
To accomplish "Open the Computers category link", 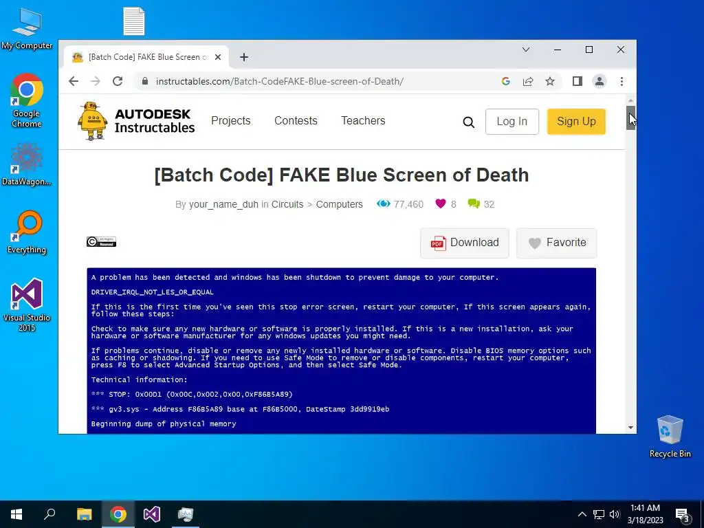I will [340, 204].
